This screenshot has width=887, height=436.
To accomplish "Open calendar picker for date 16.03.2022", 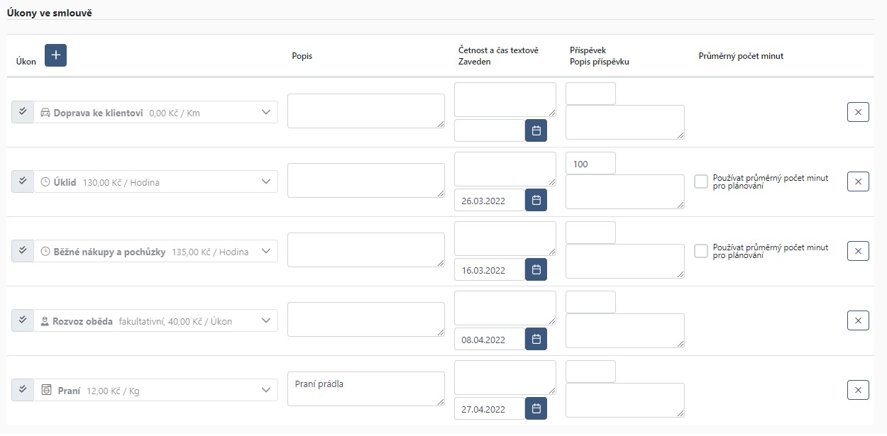I will 536,269.
